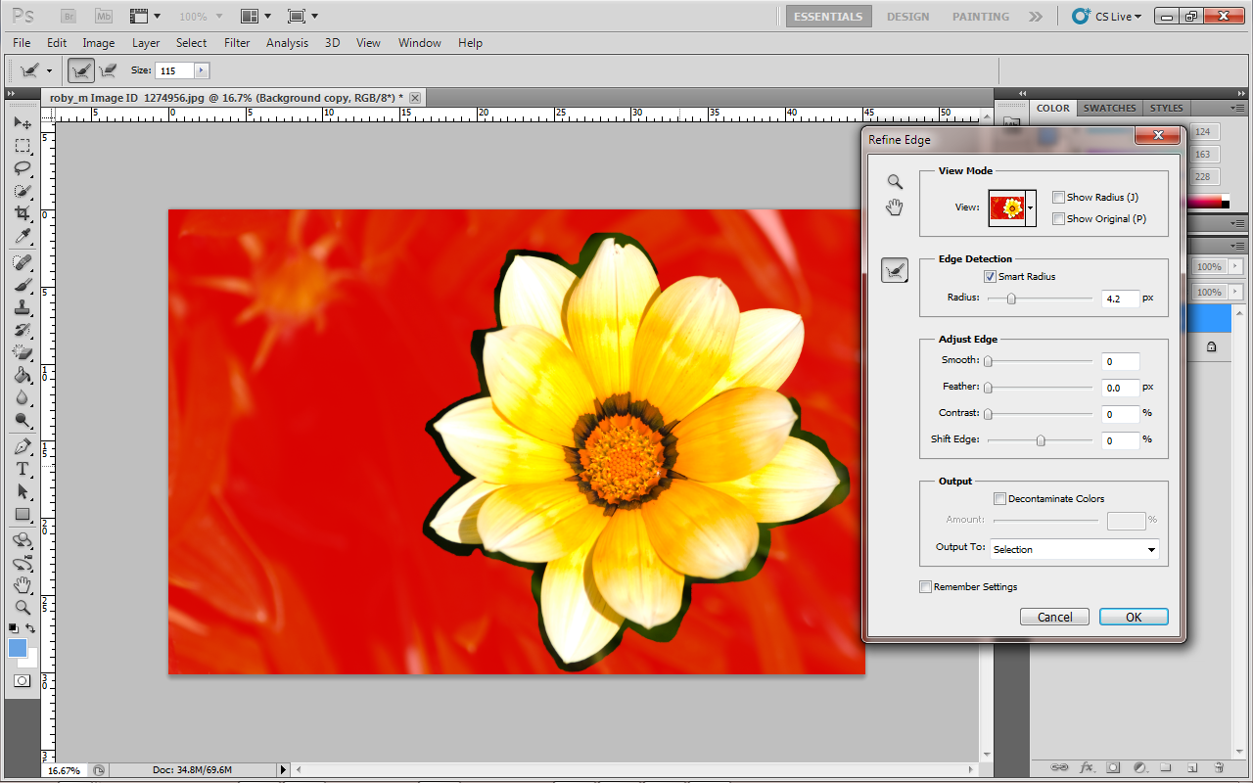Select the Crop tool in toolbox
The height and width of the screenshot is (783, 1253).
(x=23, y=213)
